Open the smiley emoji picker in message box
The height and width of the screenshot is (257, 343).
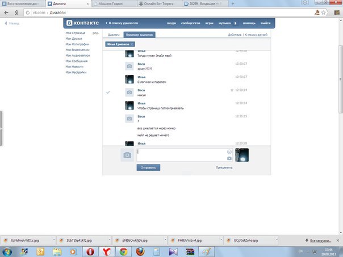pyautogui.click(x=229, y=151)
